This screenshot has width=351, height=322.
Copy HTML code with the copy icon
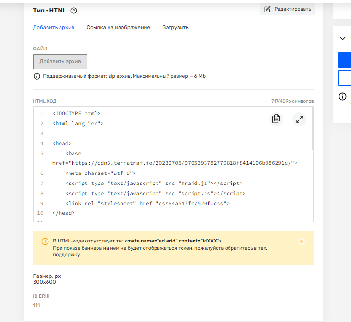[276, 119]
